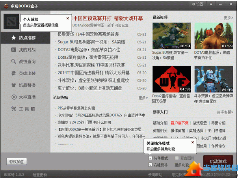Open the title bar dropdown menu icon
238x179 pixels.
coord(211,4)
